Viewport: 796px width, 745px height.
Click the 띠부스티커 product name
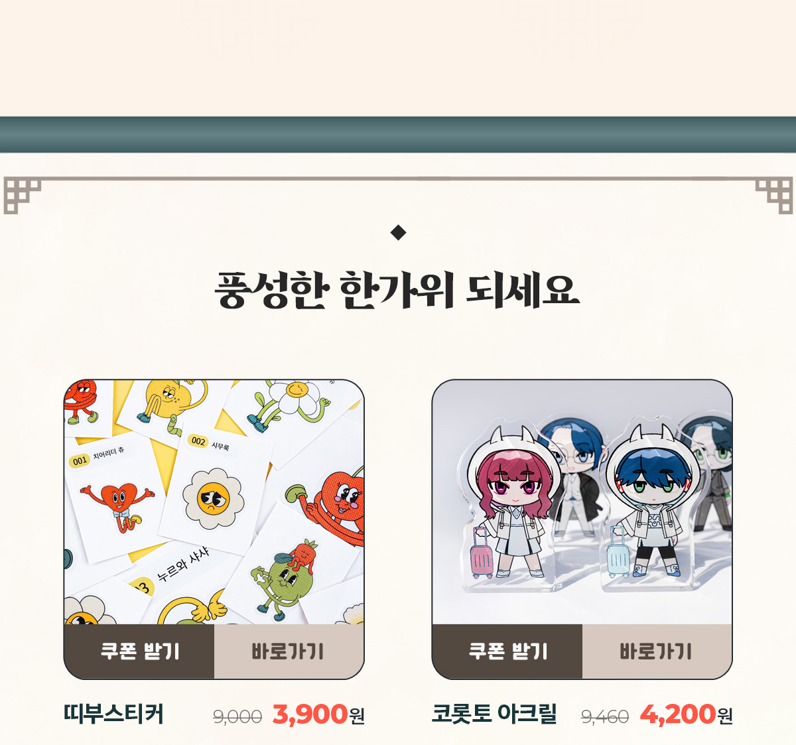[x=113, y=714]
